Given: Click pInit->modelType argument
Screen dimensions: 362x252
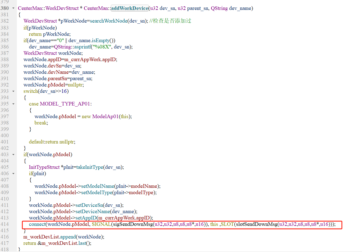Looking at the screenshot, I should (x=133, y=193).
